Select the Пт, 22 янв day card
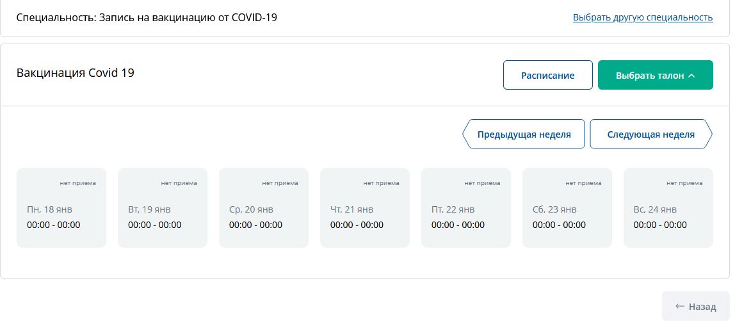735x324 pixels. point(466,208)
